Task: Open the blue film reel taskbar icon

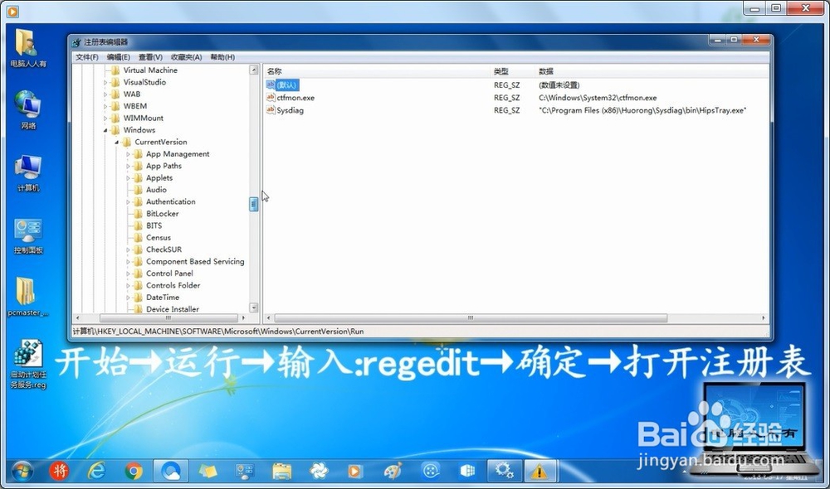Action: click(x=430, y=471)
